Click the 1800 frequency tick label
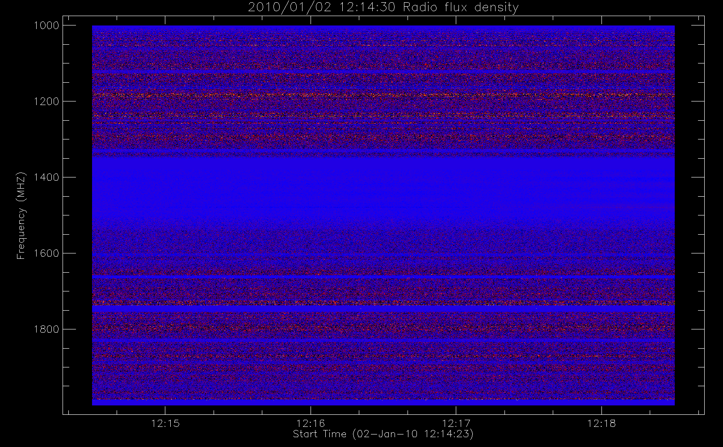Viewport: 723px width, 447px height. [x=46, y=329]
